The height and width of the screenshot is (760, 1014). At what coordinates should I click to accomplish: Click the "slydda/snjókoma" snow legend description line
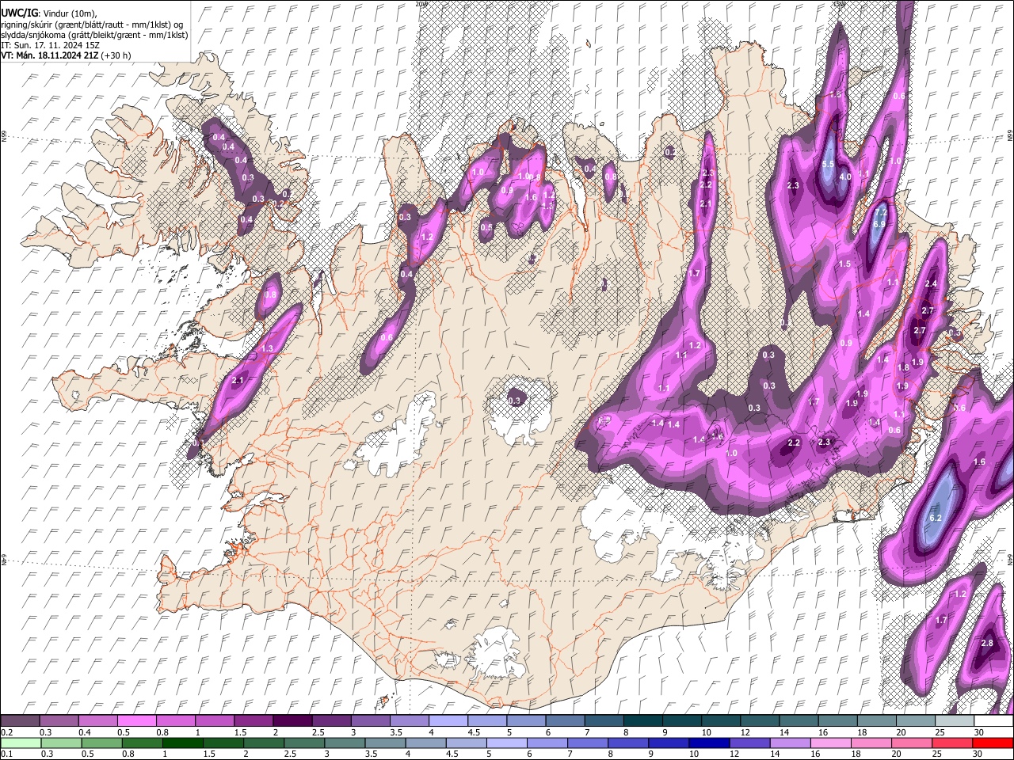(94, 35)
